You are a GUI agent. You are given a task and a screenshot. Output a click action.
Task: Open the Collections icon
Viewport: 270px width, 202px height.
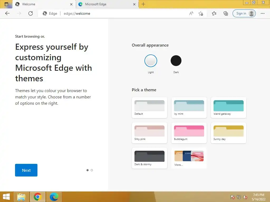(x=226, y=13)
